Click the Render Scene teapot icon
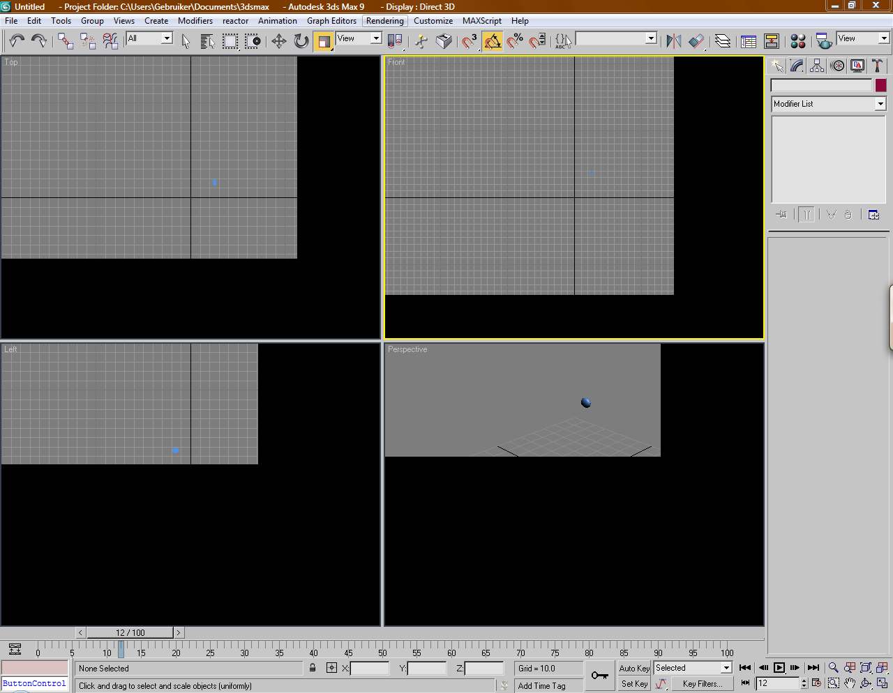 pos(824,41)
